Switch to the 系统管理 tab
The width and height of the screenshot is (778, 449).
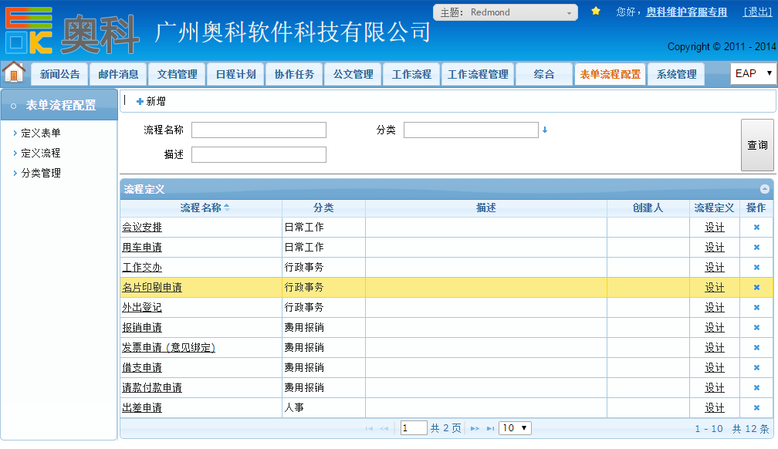coord(676,74)
